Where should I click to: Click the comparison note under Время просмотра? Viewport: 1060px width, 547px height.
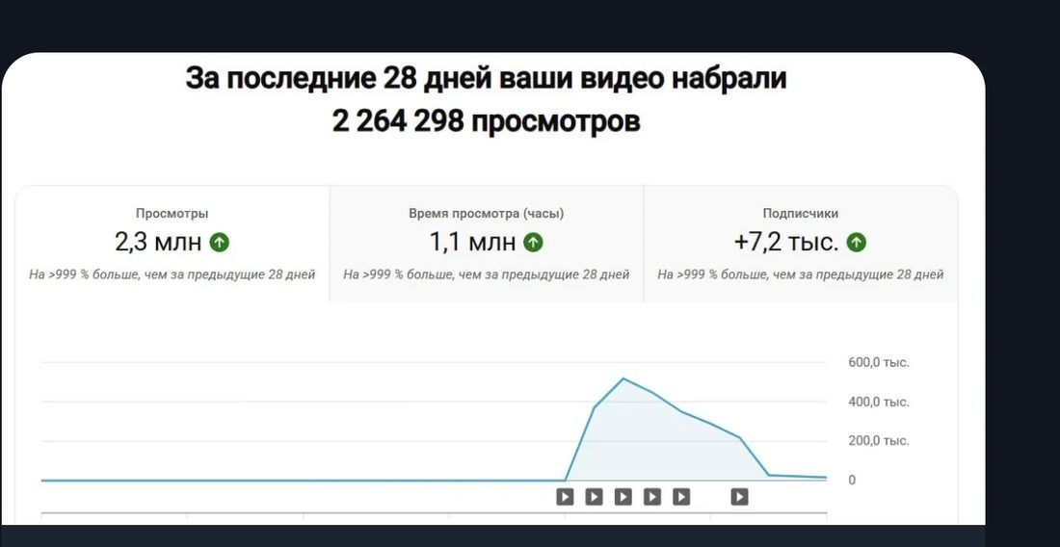coord(486,274)
